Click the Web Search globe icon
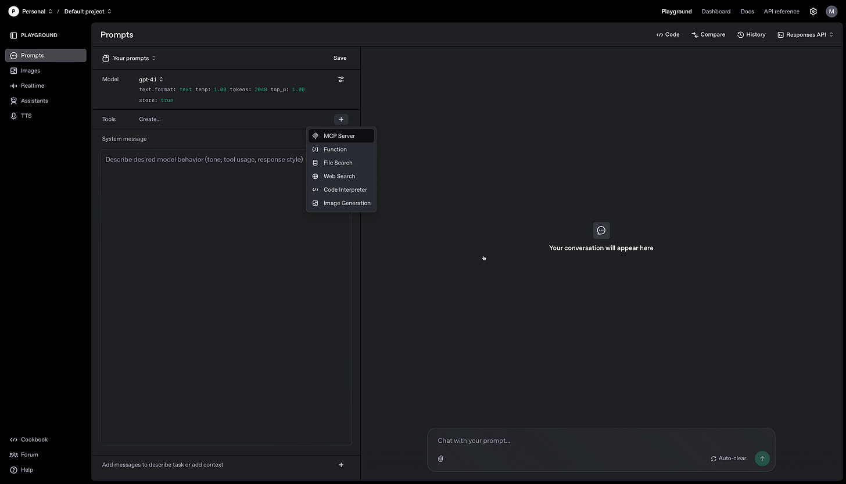 (x=316, y=176)
